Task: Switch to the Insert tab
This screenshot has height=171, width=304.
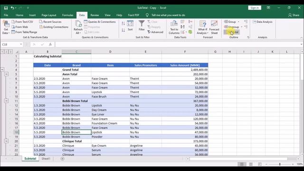Action: 32,15
